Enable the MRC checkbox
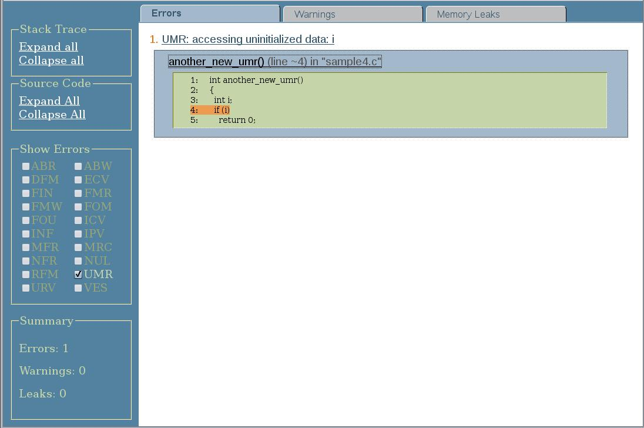Image resolution: width=644 pixels, height=428 pixels. (x=78, y=248)
